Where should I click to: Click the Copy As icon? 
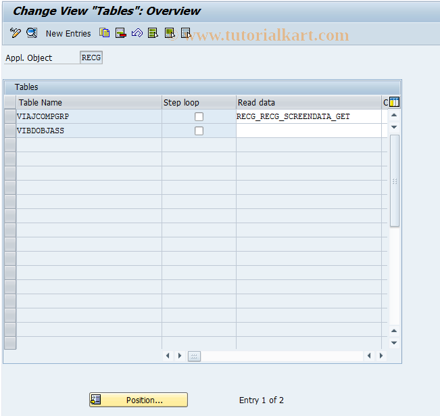coord(104,33)
